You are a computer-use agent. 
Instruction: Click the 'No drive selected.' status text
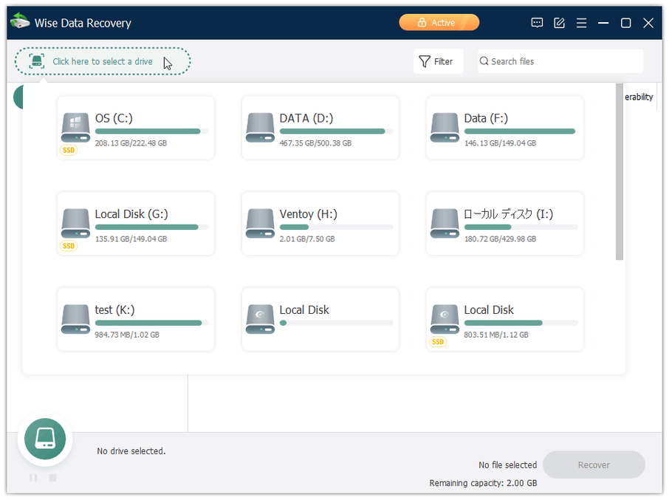point(131,451)
